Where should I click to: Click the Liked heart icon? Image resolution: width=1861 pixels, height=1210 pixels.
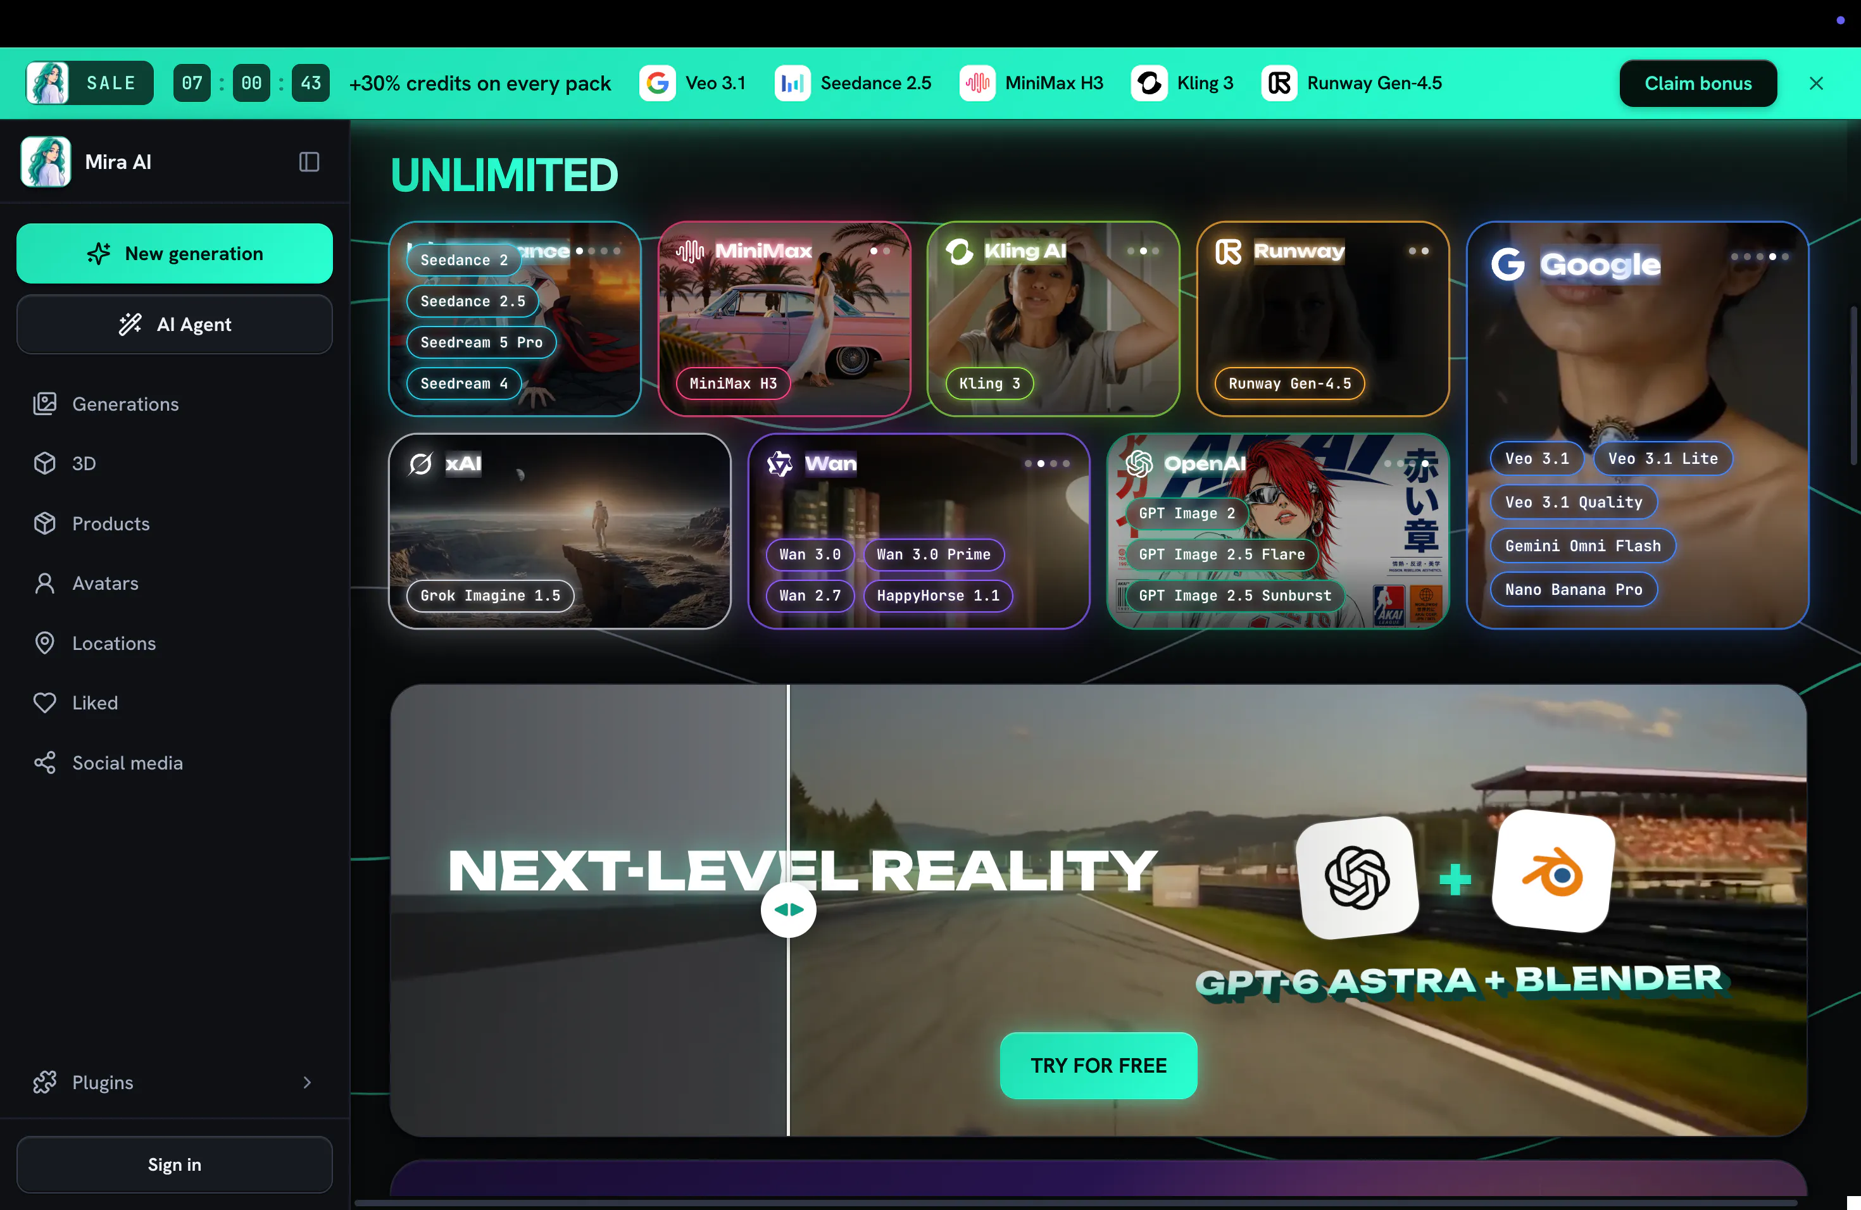(x=44, y=702)
